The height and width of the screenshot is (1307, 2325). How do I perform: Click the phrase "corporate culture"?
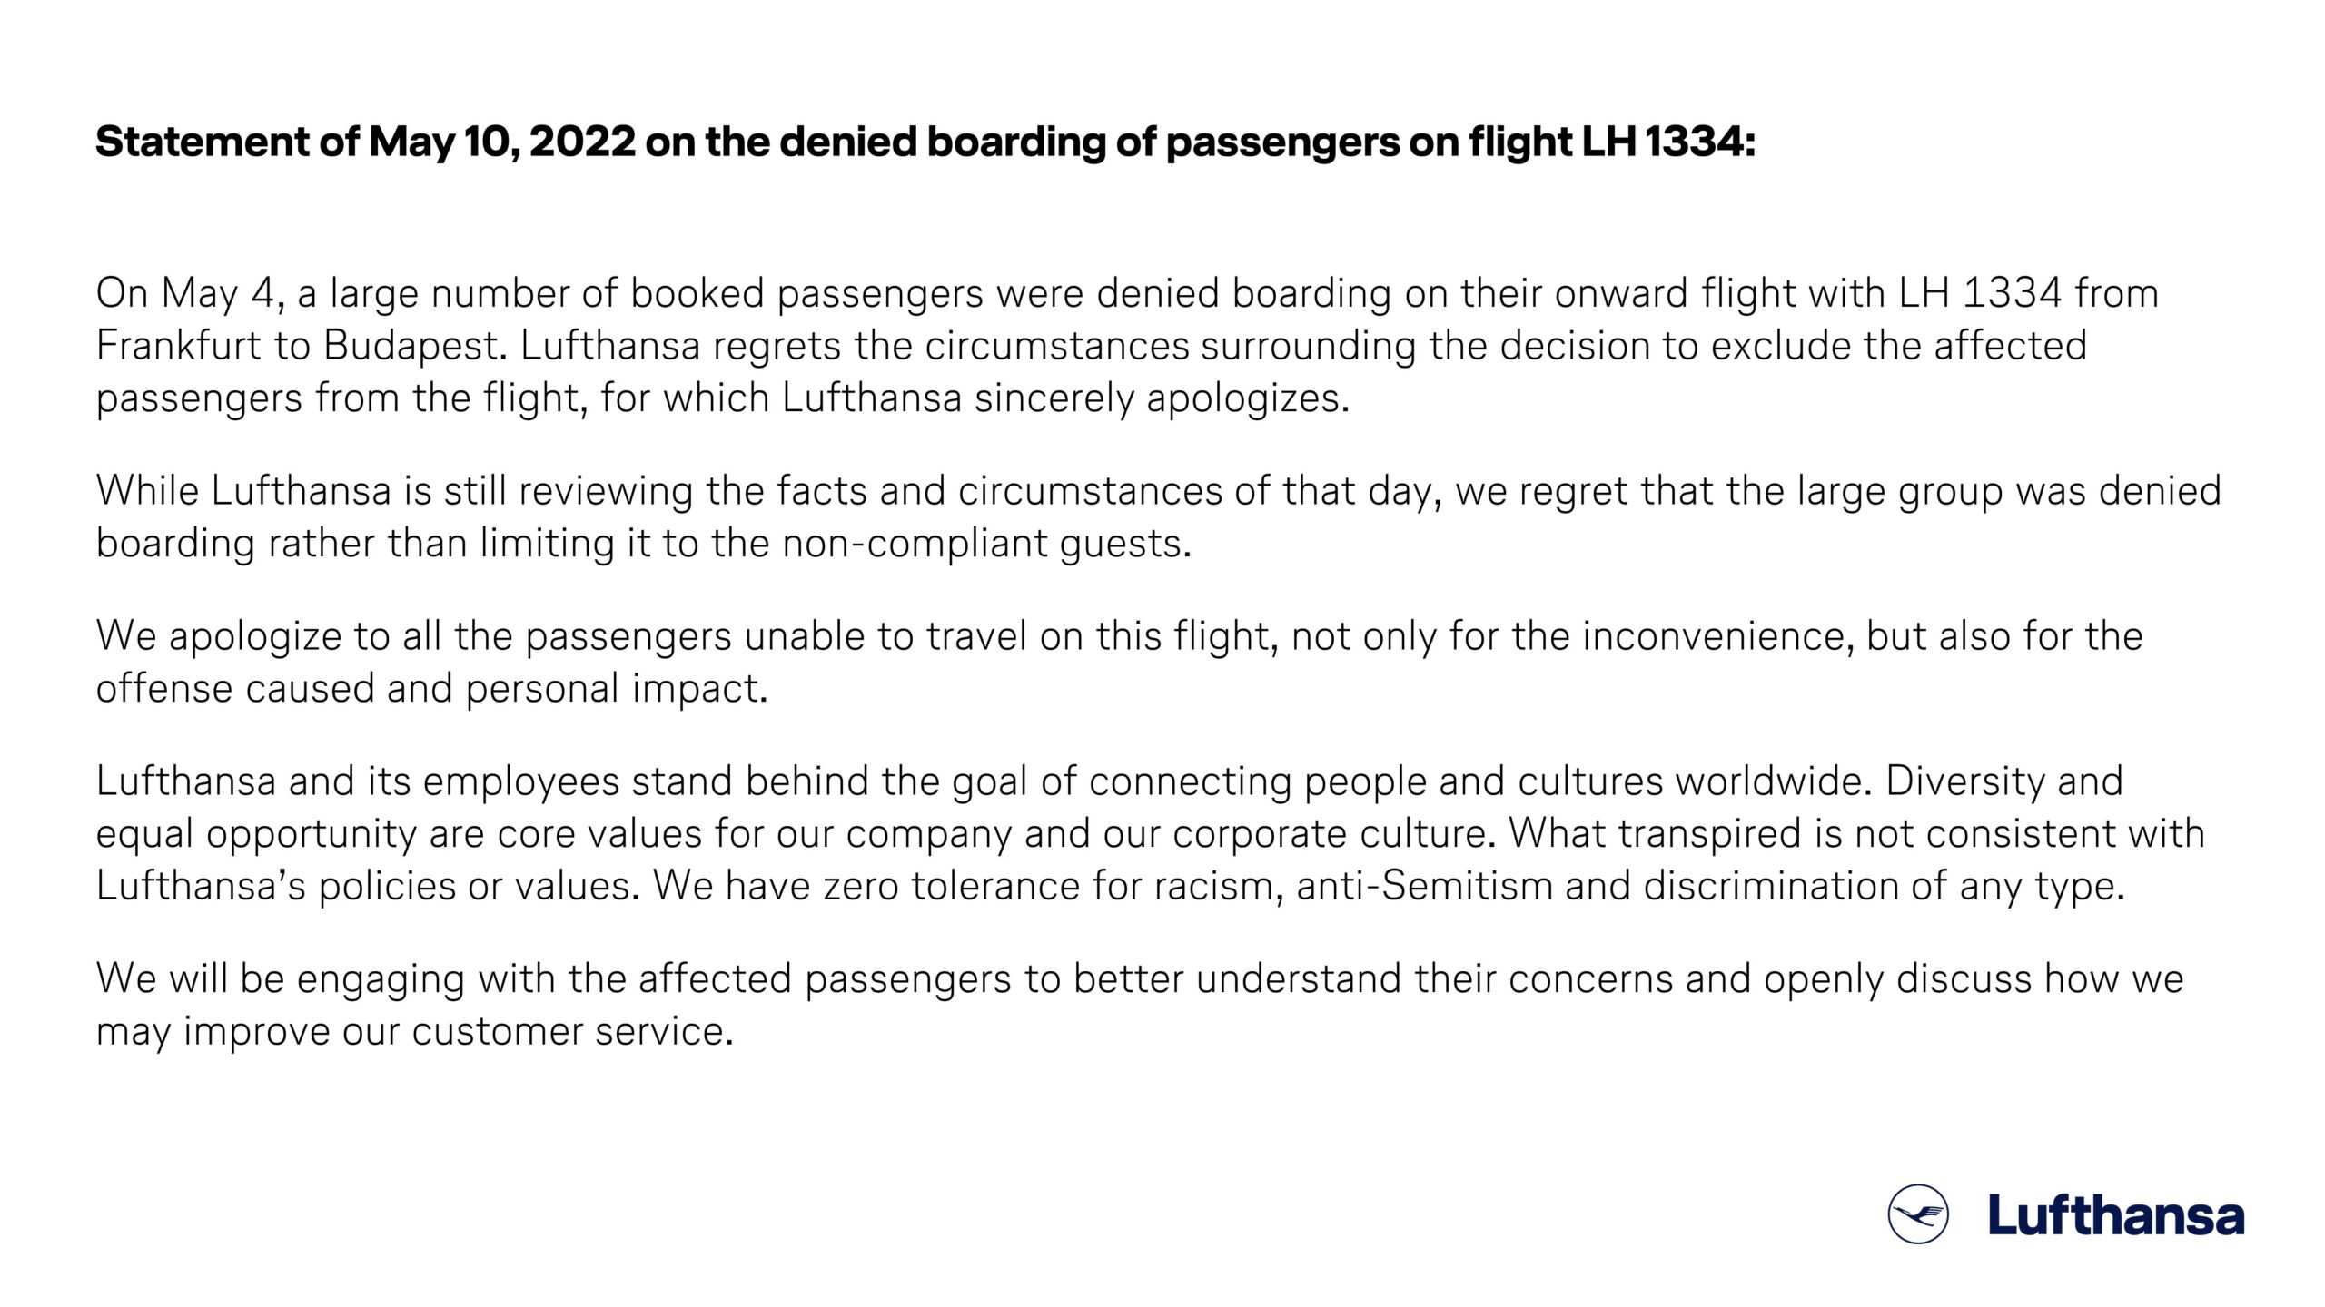pyautogui.click(x=1331, y=834)
